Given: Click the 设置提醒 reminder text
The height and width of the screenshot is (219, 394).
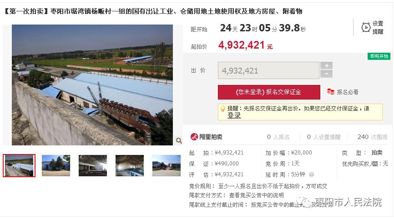Looking at the screenshot, I should (378, 28).
